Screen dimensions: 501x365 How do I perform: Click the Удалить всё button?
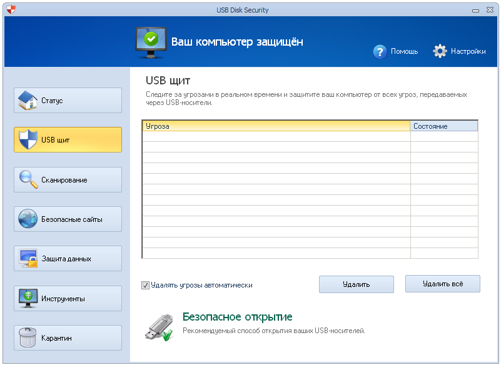443,284
